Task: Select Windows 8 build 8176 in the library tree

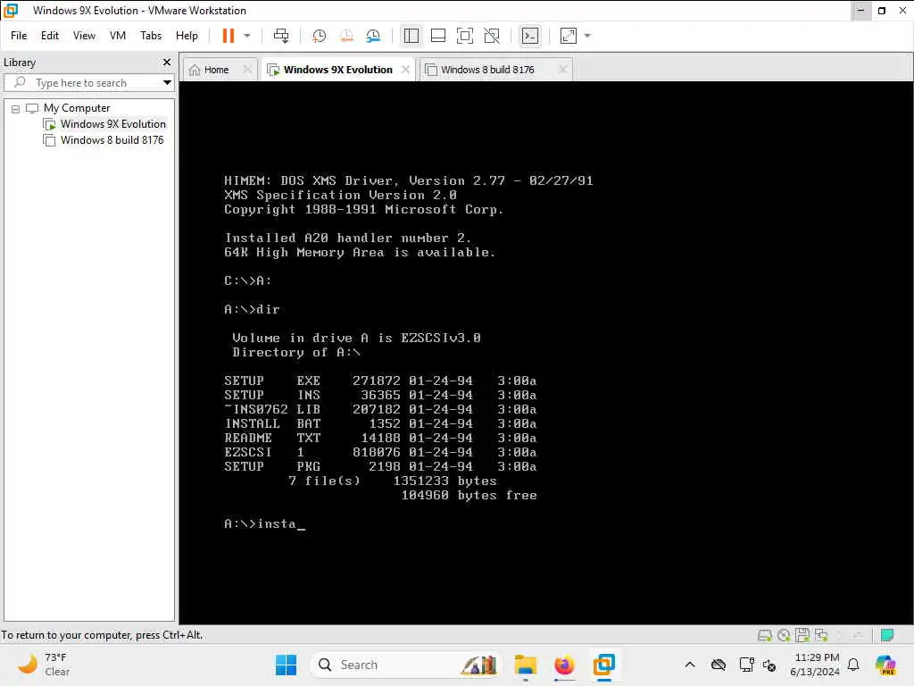Action: click(x=112, y=140)
